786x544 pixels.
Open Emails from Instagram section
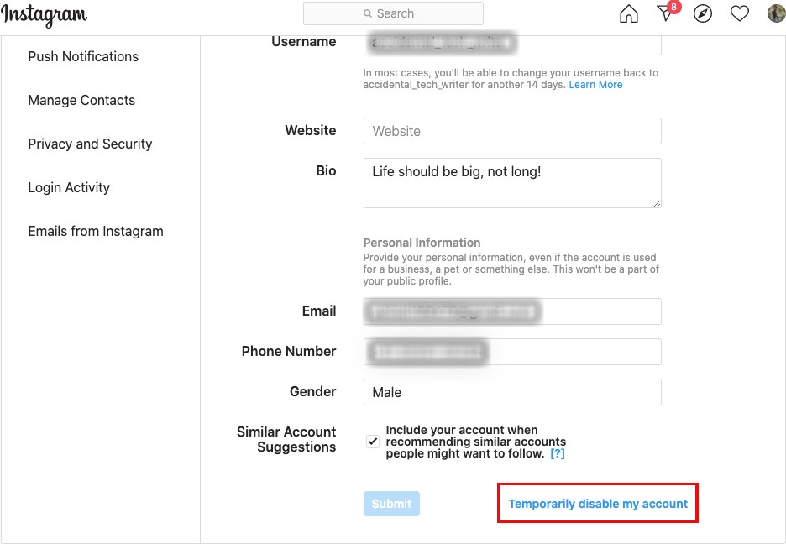(96, 231)
